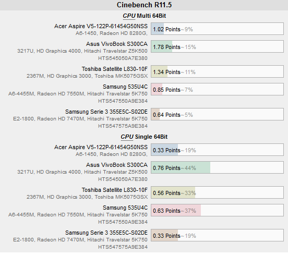Click the A6-1450, Radeon HD 8280G spec under Single

click(112, 154)
